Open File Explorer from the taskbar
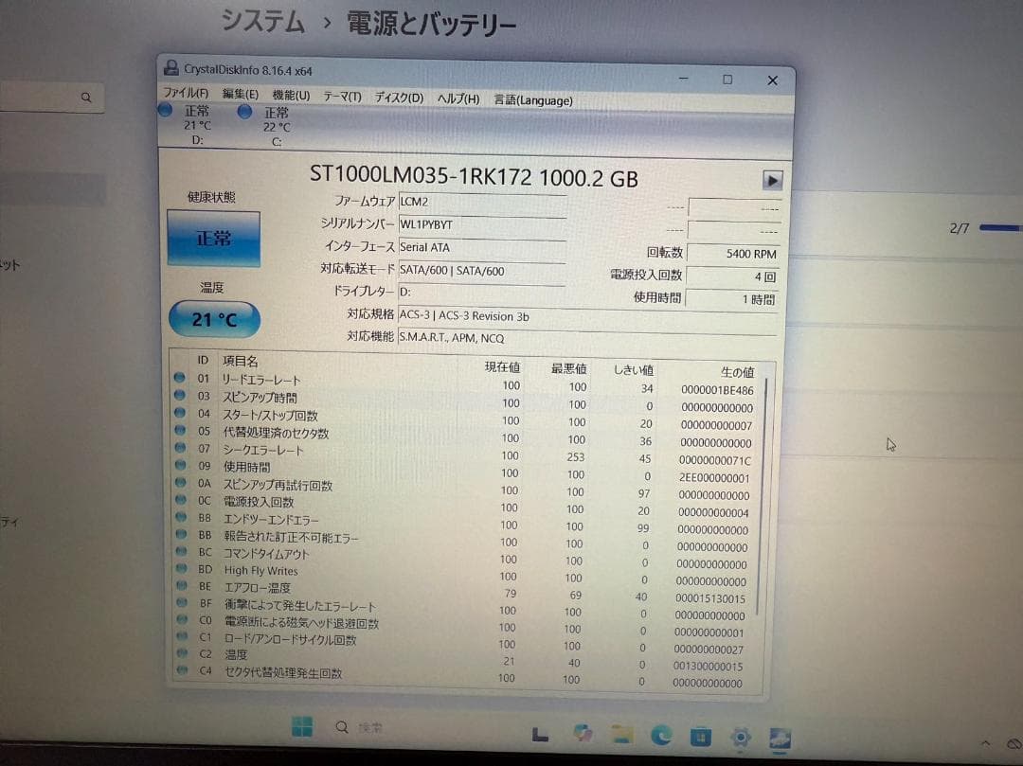Screen dimensions: 1023x766 point(620,735)
